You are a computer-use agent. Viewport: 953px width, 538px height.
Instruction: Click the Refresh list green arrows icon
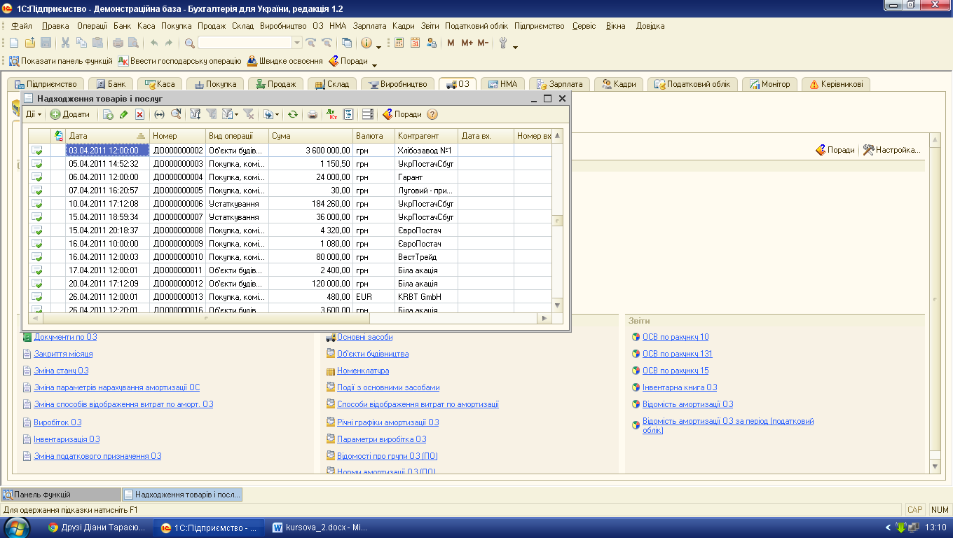(x=292, y=114)
